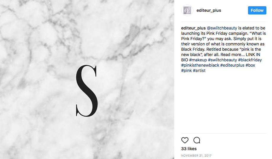Open the #pink hashtag

coord(186,71)
